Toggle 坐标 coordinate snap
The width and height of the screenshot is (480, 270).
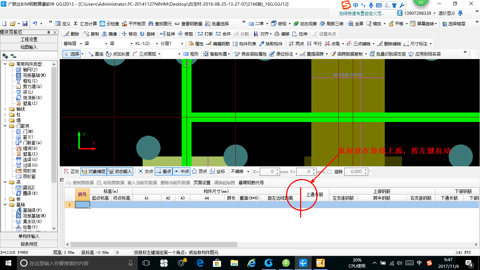tap(217, 172)
